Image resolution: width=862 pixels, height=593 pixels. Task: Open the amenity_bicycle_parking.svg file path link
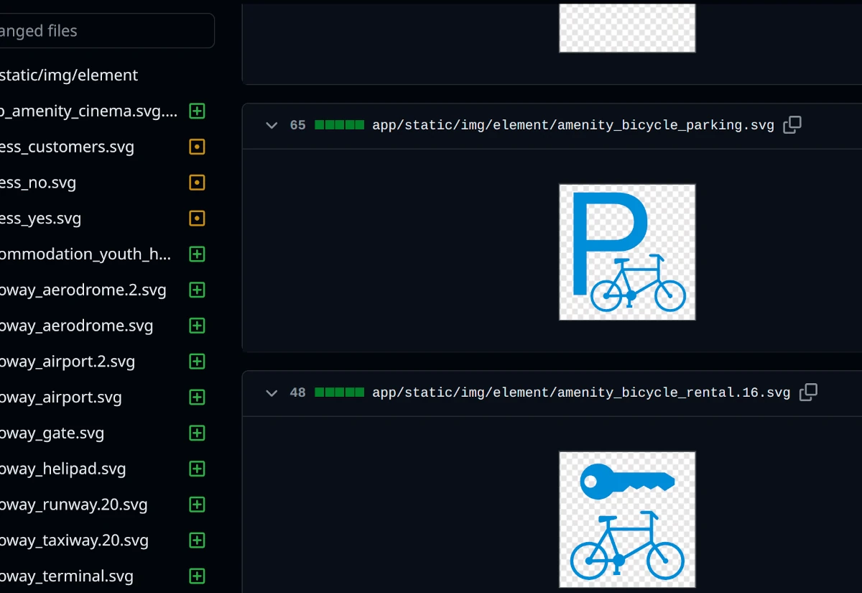(x=573, y=126)
